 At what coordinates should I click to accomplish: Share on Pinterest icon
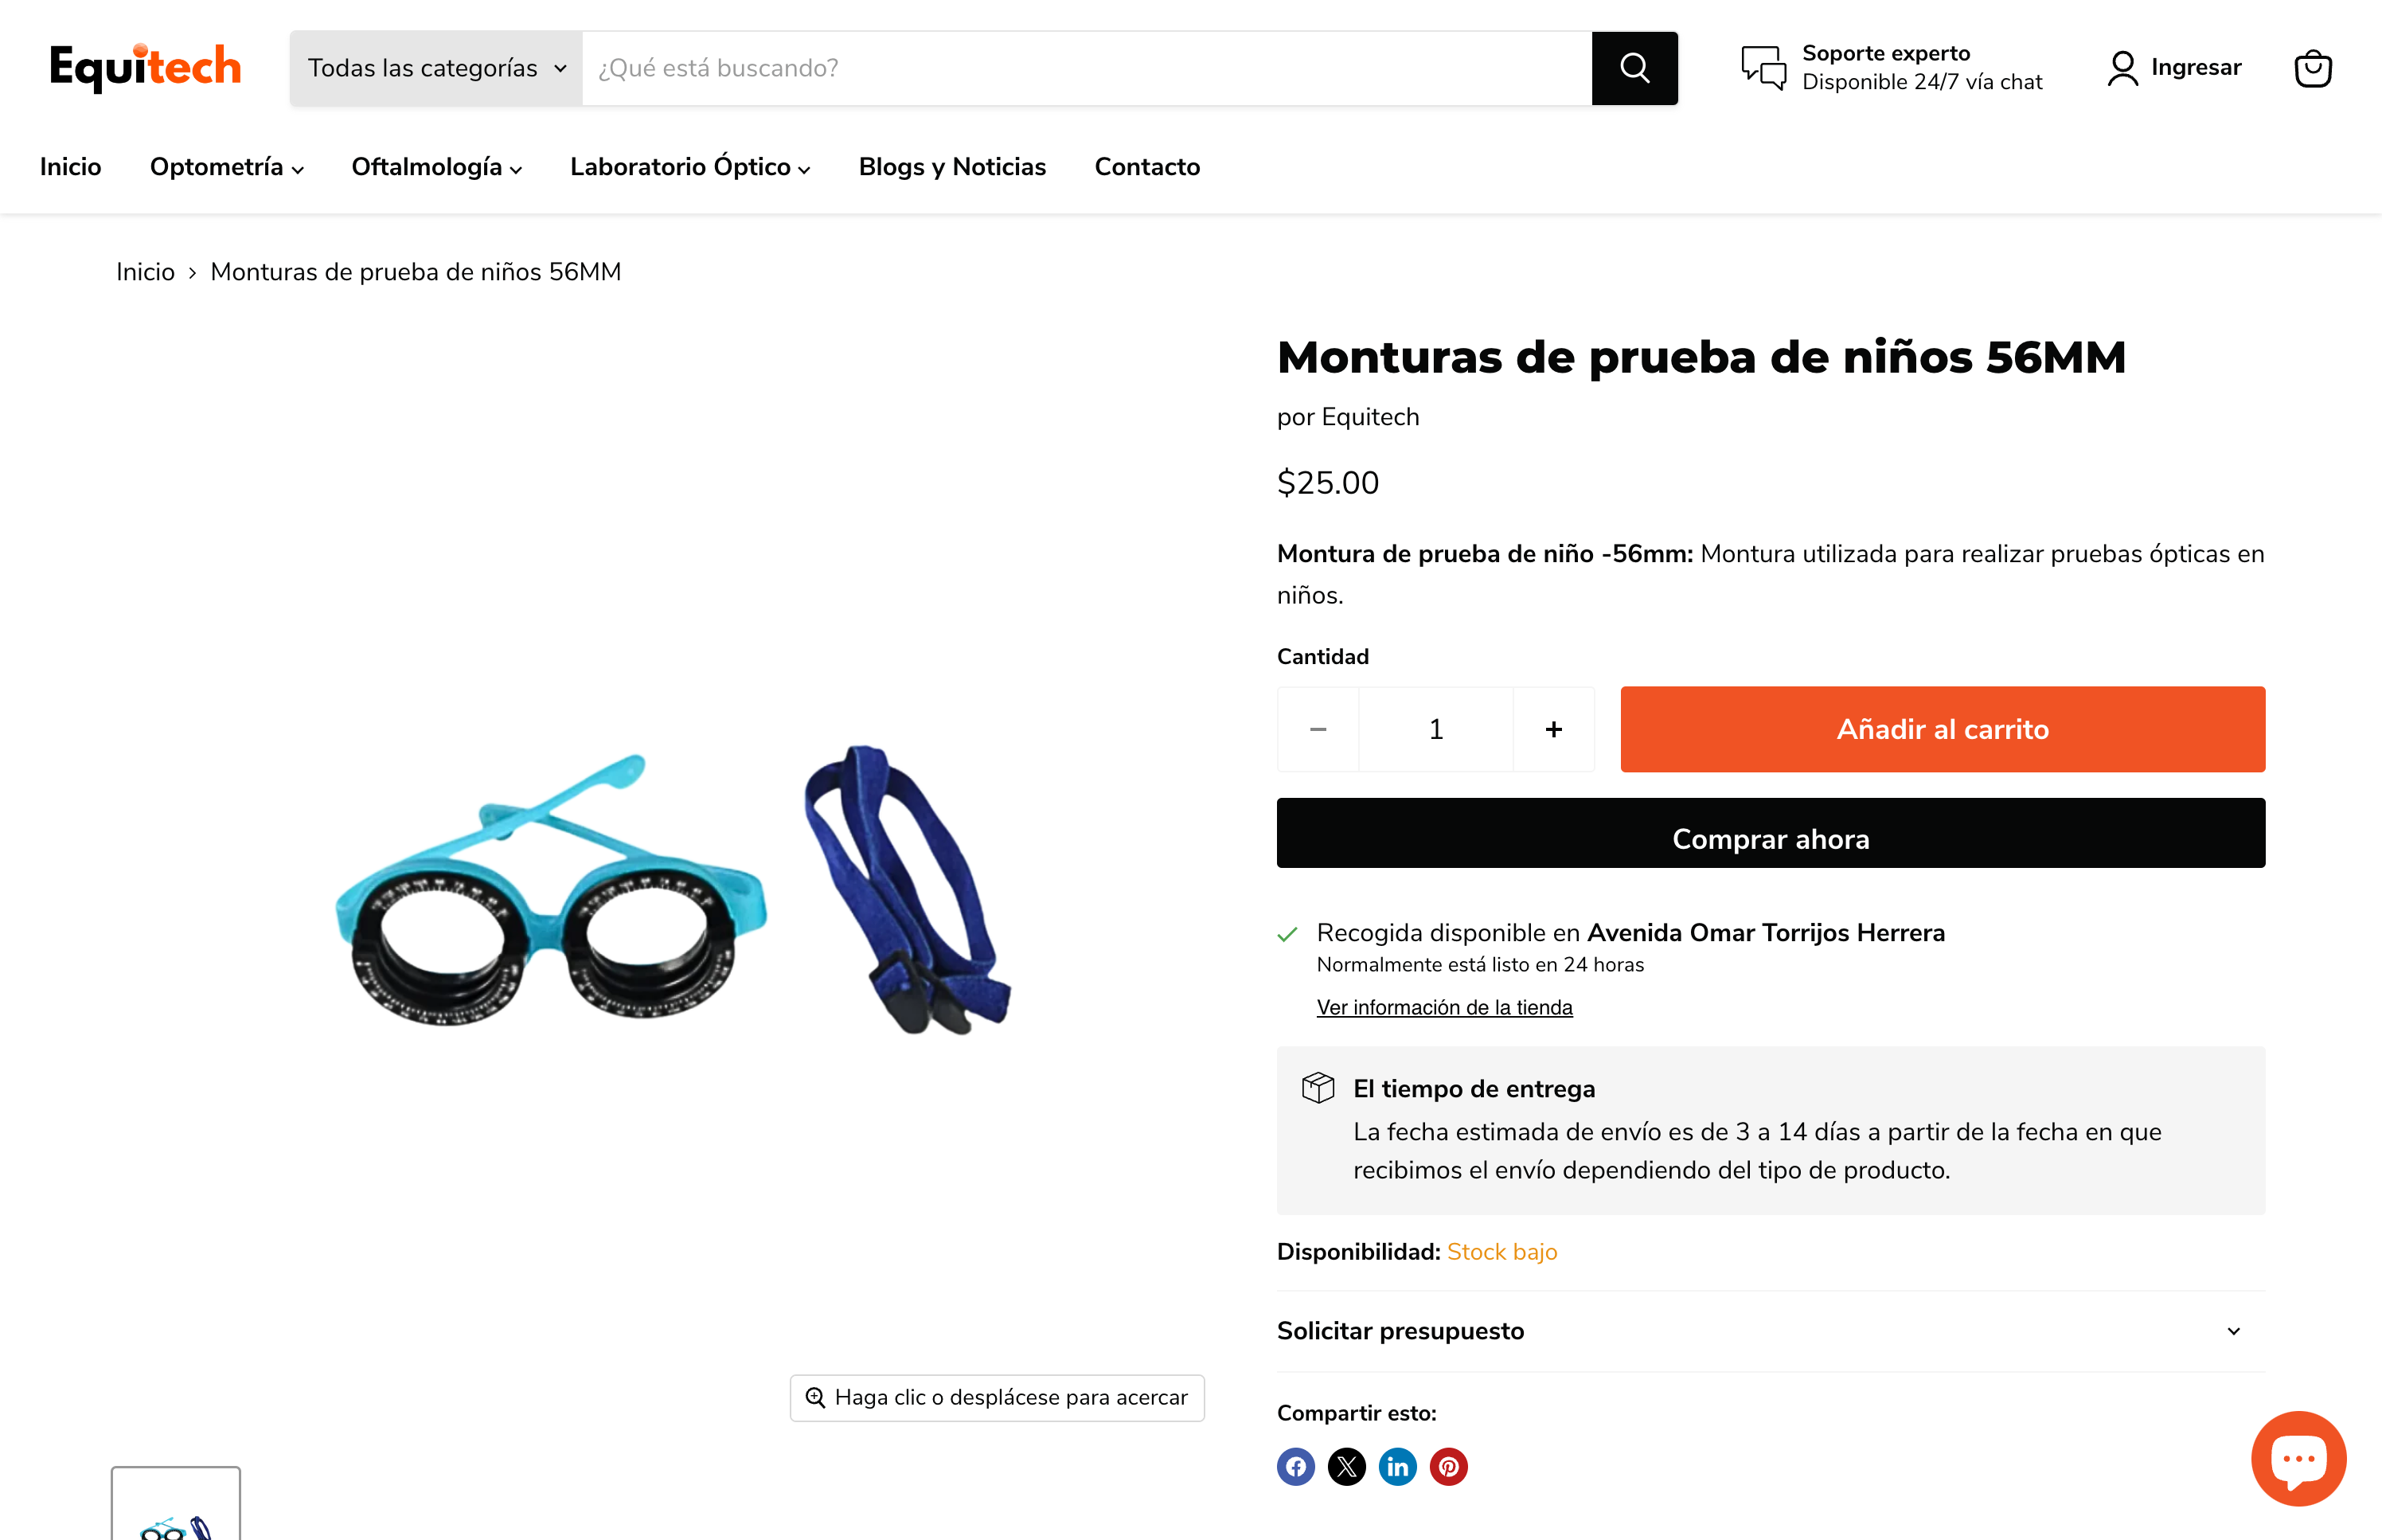tap(1448, 1467)
